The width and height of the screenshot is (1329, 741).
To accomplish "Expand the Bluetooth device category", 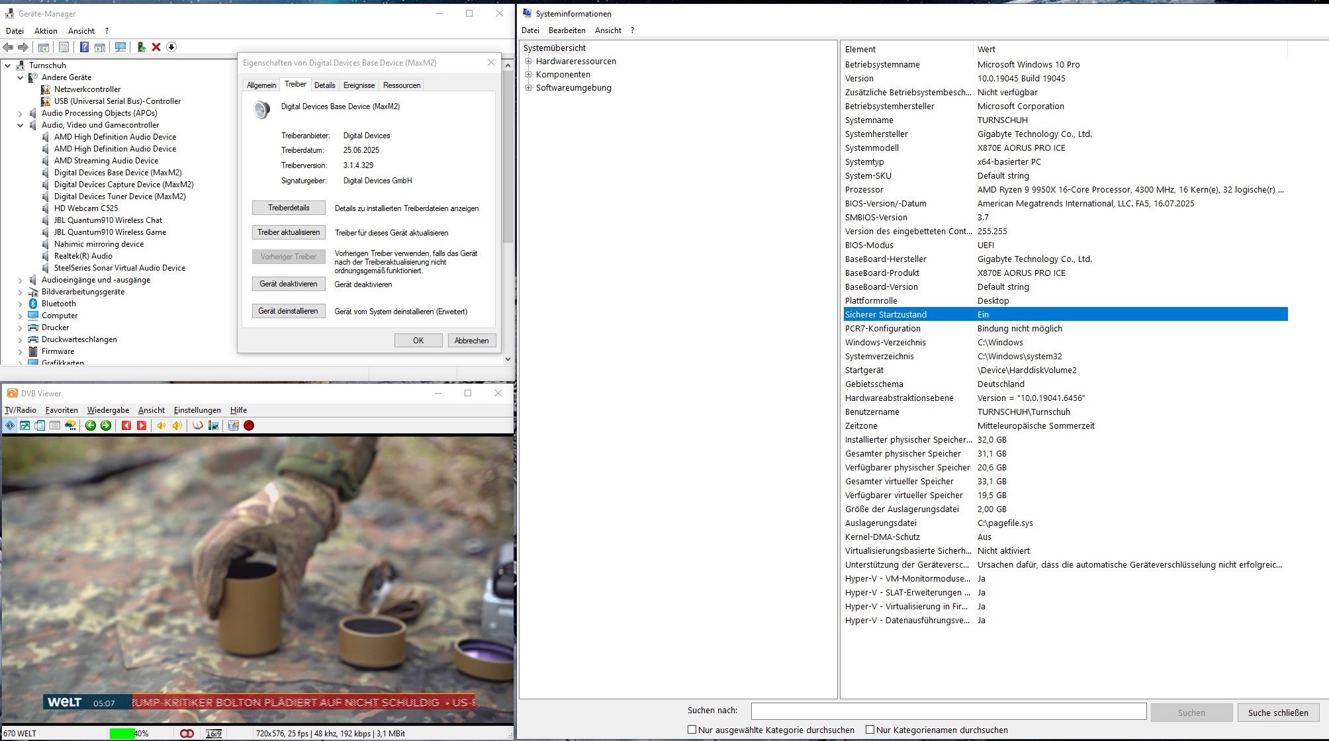I will (x=20, y=304).
